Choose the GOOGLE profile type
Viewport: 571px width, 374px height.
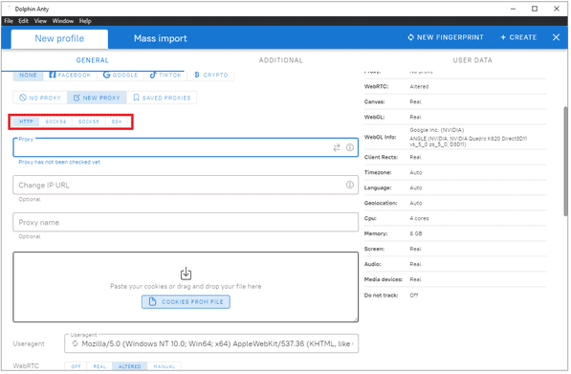121,75
